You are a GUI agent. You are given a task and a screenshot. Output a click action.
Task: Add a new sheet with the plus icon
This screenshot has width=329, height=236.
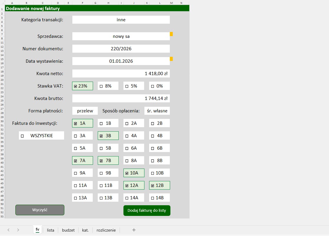click(134, 230)
